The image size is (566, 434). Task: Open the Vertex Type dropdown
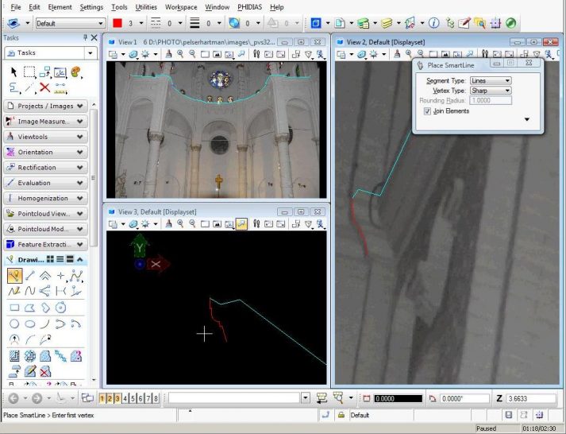[491, 91]
